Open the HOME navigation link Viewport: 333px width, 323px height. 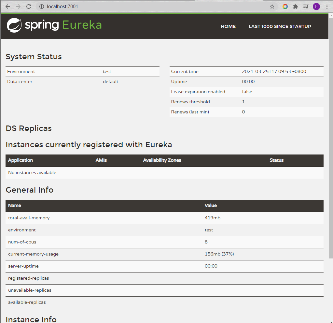tap(228, 26)
